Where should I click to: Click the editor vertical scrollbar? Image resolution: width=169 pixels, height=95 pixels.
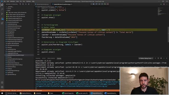tap(168, 35)
